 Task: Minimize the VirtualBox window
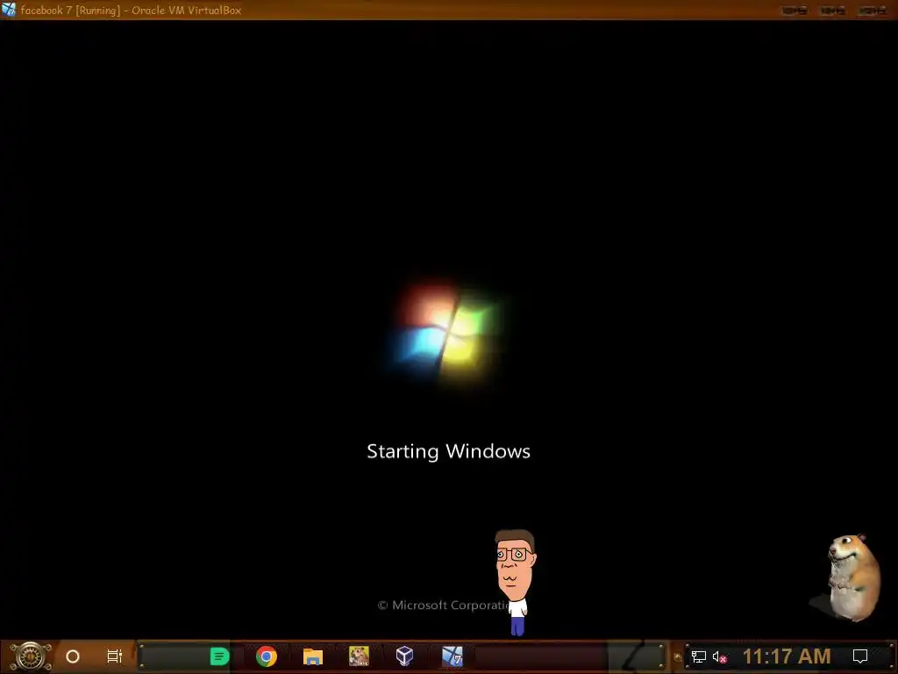(795, 11)
